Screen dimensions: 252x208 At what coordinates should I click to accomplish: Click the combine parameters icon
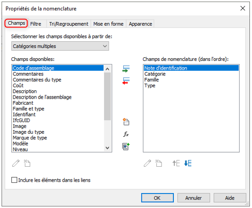[126, 147]
